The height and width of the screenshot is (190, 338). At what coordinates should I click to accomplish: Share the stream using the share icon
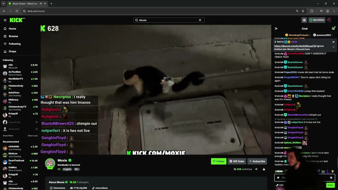(256, 169)
